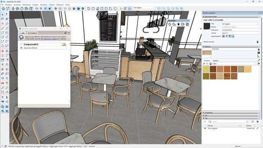The image size is (263, 148).
Task: Click eyedropper sample paint icon in Materiali
Action: click(x=258, y=60)
